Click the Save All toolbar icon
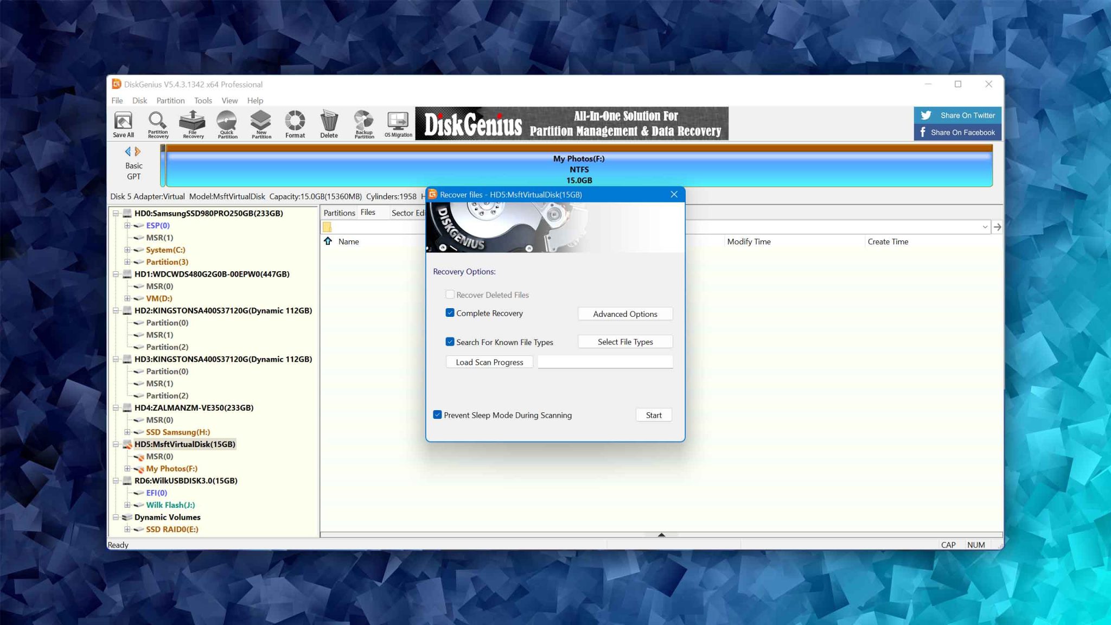This screenshot has height=625, width=1111. tap(123, 124)
